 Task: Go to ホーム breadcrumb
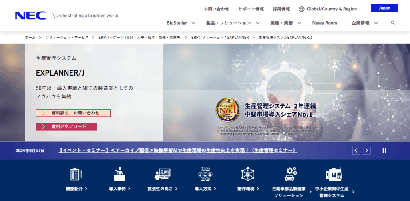click(x=30, y=38)
